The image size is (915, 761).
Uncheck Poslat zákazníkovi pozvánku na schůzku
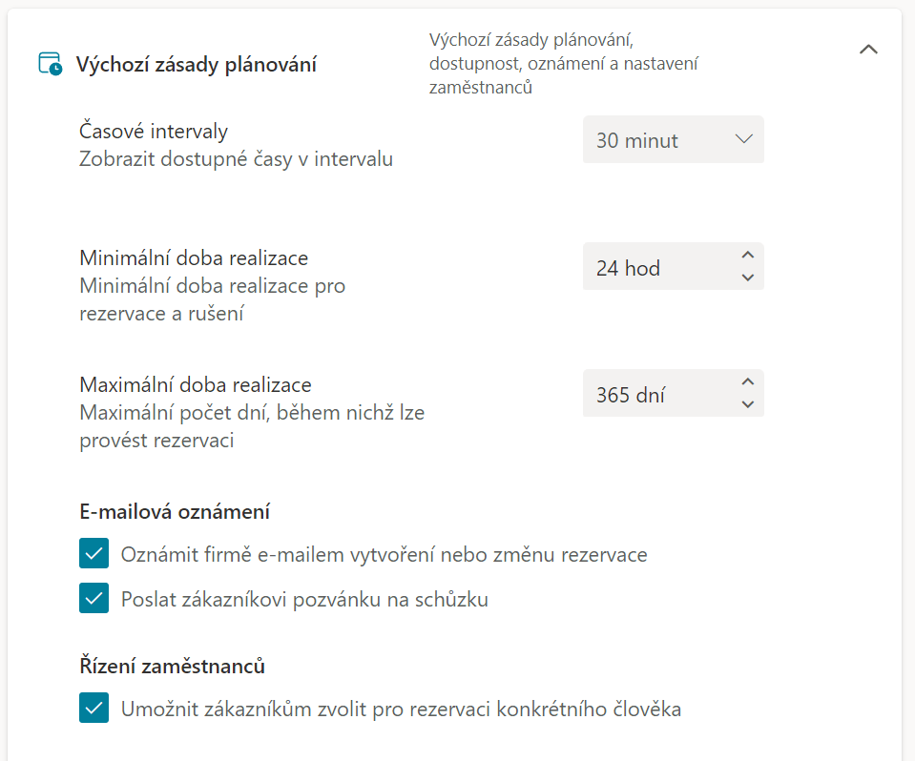[94, 599]
